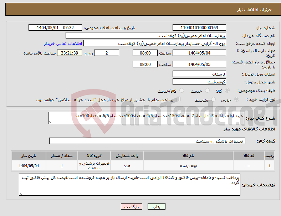Click the ردیف column header

pyautogui.click(x=269, y=156)
